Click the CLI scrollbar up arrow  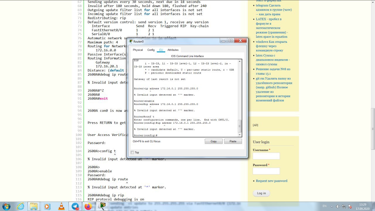tap(240, 61)
